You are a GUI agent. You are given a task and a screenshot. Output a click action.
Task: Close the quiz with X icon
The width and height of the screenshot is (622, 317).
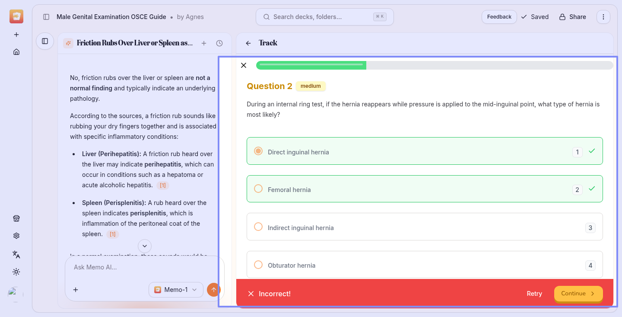244,65
